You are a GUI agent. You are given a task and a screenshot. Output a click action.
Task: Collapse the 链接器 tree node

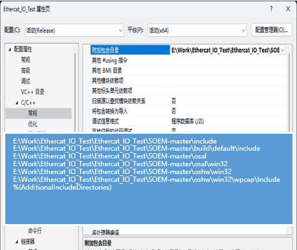(x=17, y=242)
